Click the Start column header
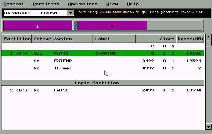 click(156, 39)
